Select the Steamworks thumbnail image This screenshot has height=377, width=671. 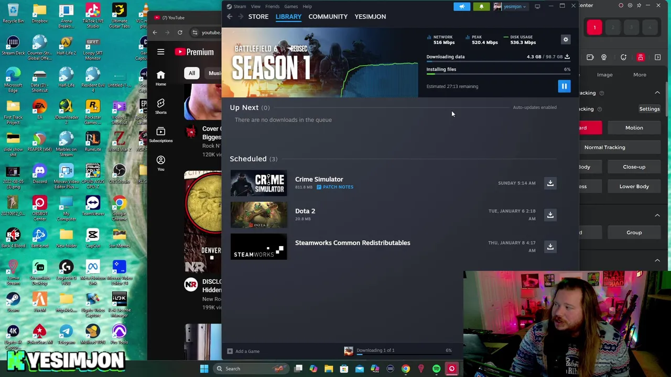point(259,247)
